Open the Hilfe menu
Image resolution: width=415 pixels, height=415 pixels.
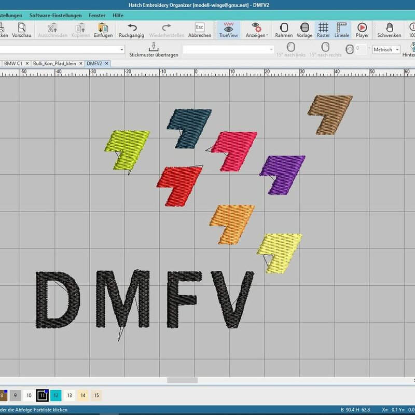(118, 16)
